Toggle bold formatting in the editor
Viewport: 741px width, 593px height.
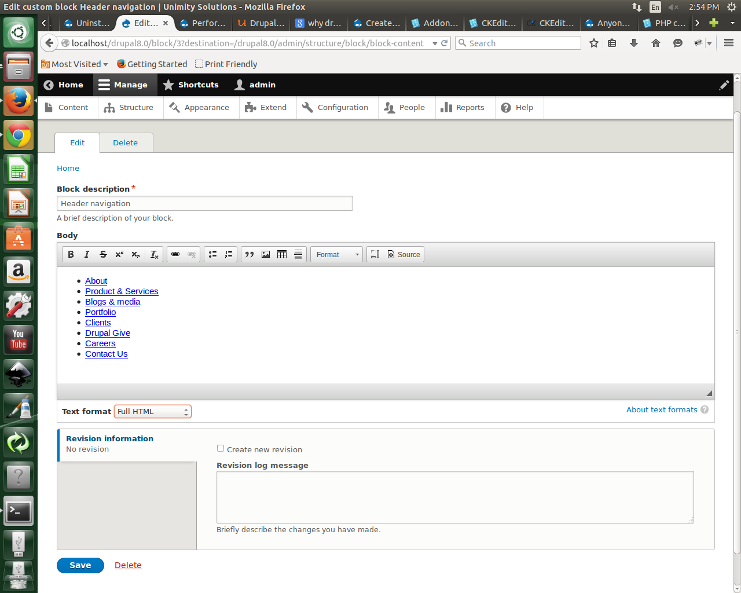(71, 254)
